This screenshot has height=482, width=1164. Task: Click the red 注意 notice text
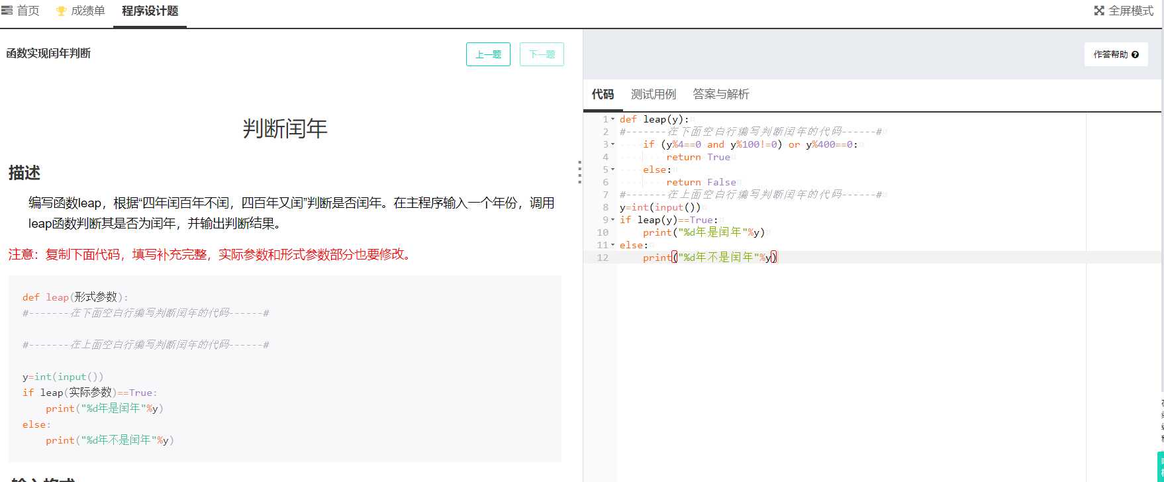pos(212,254)
